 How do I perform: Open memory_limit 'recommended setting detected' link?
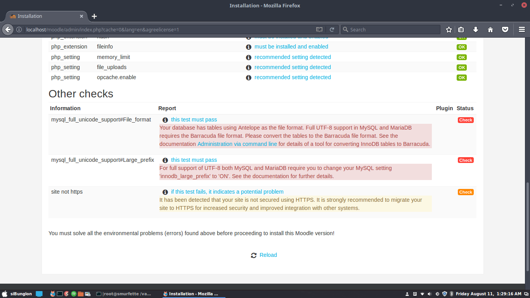point(293,57)
